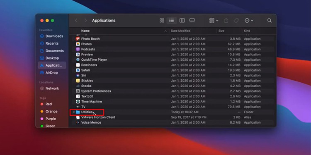Click the Voice Memos app icon
This screenshot has width=311, height=155.
click(x=78, y=123)
